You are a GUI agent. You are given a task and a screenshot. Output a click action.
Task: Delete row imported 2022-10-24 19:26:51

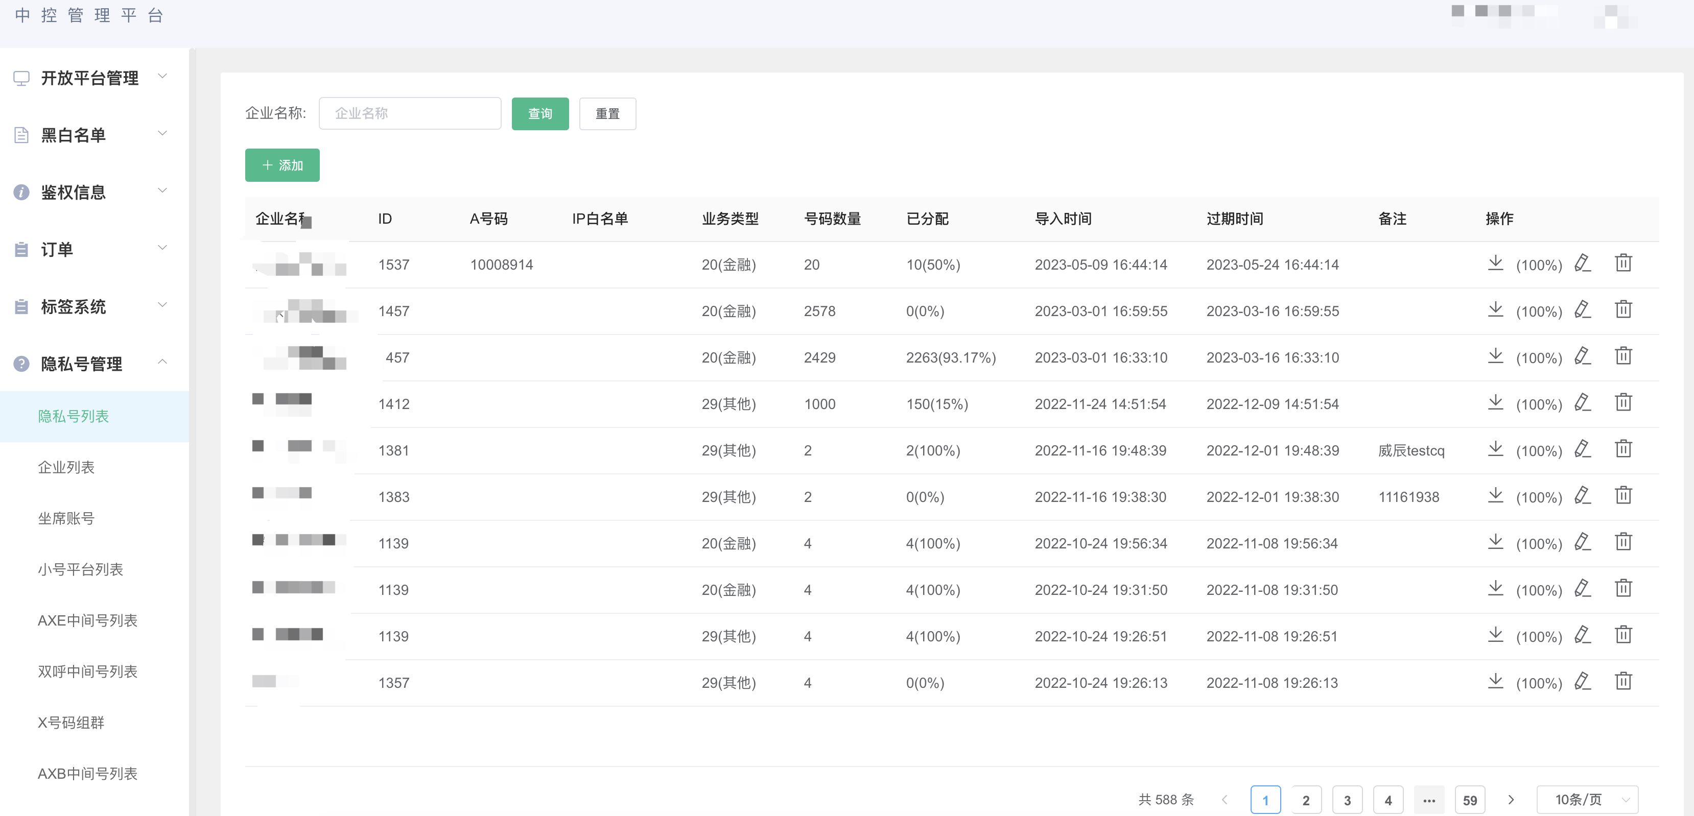(1623, 635)
